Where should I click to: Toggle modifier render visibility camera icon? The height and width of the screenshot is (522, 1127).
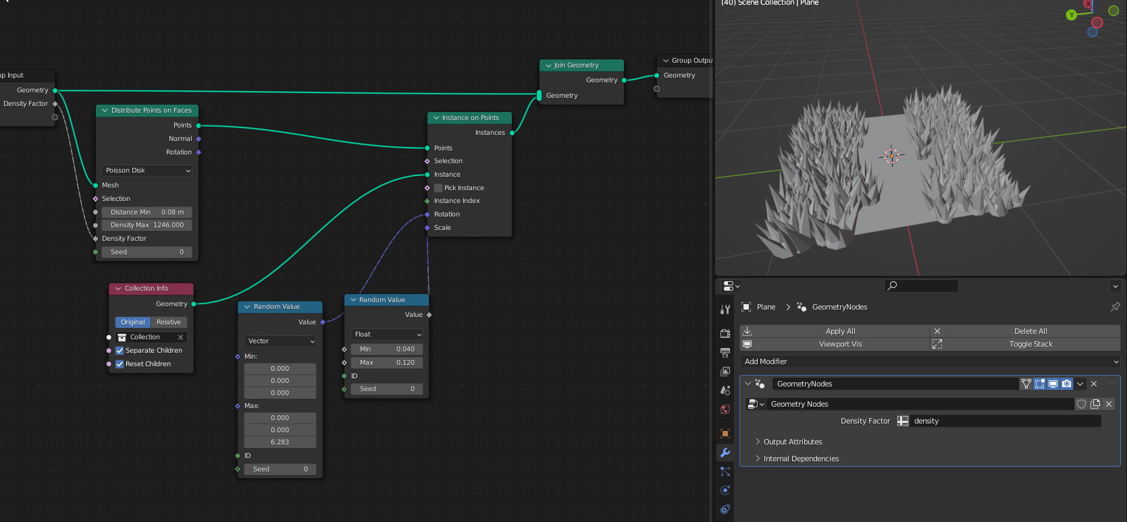pos(1066,384)
